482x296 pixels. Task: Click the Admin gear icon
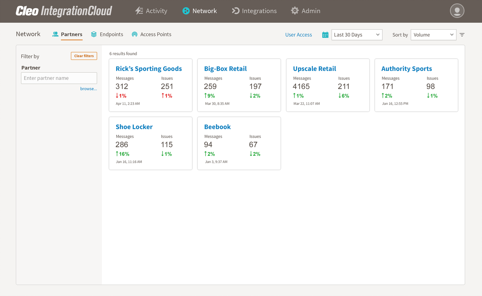point(295,11)
